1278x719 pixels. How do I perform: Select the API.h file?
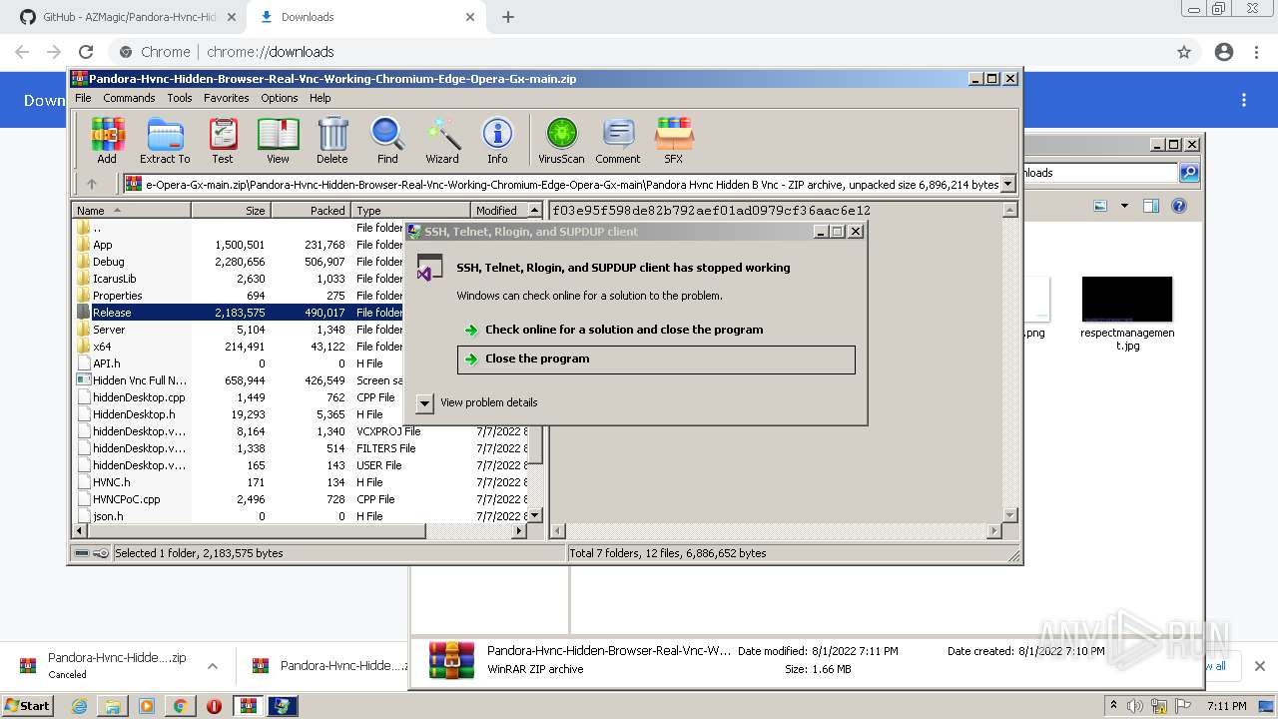click(240, 363)
